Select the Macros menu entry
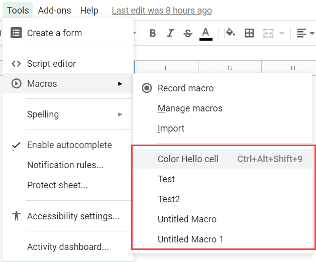Image resolution: width=316 pixels, height=262 pixels. [68, 83]
